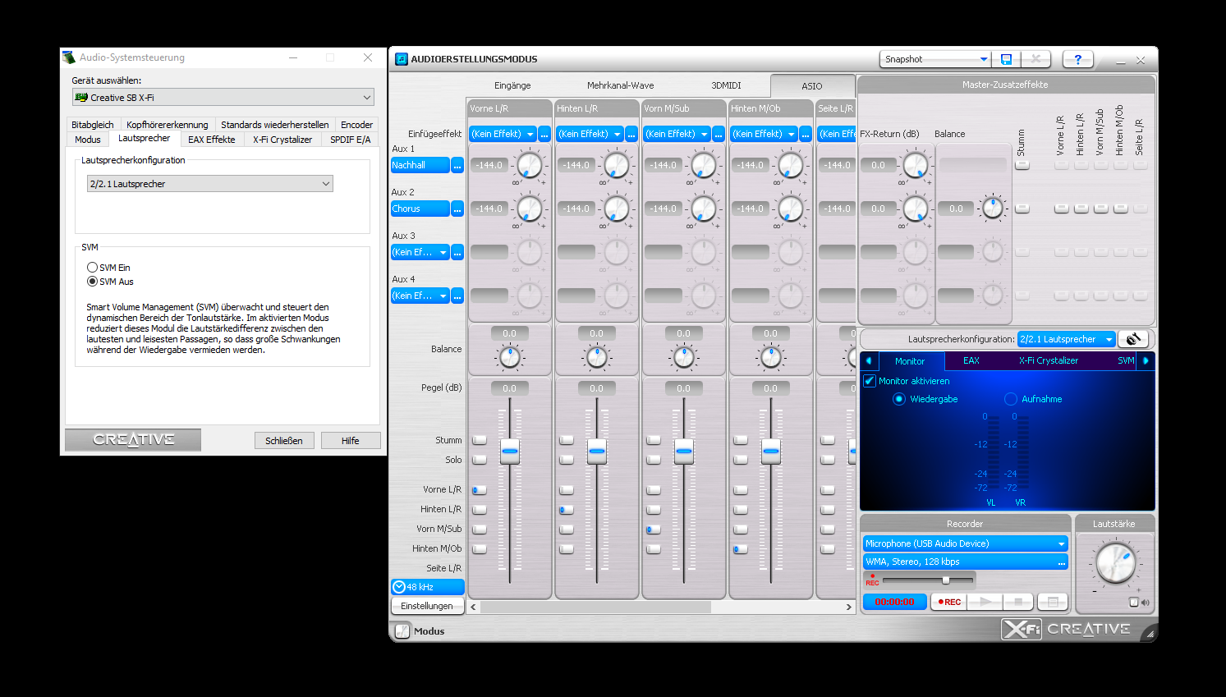Click the 48 kHz sample rate clock button

pos(428,587)
